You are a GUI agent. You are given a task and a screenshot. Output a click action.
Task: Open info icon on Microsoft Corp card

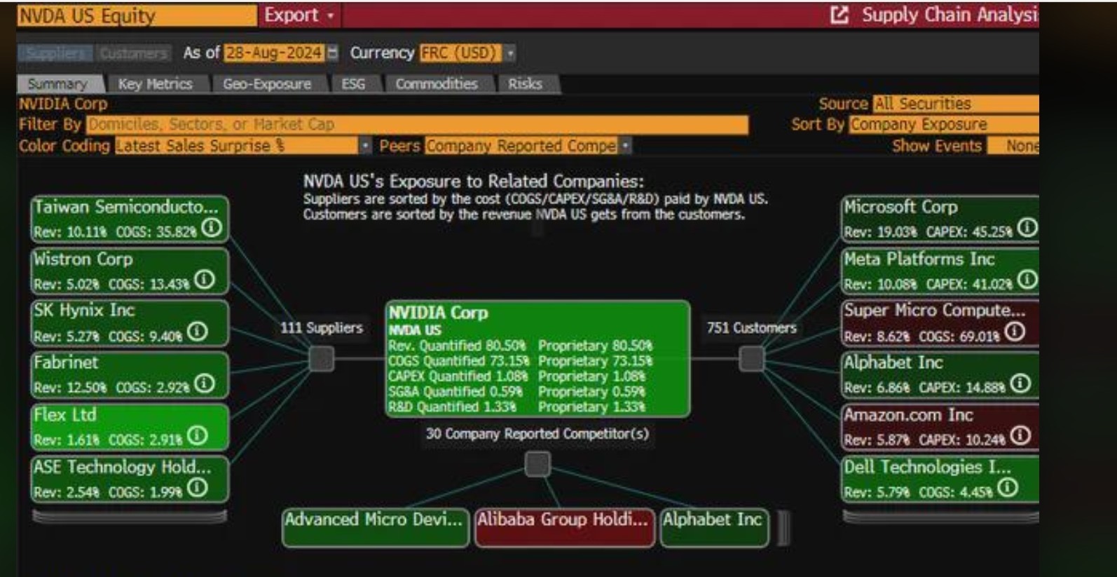1027,228
